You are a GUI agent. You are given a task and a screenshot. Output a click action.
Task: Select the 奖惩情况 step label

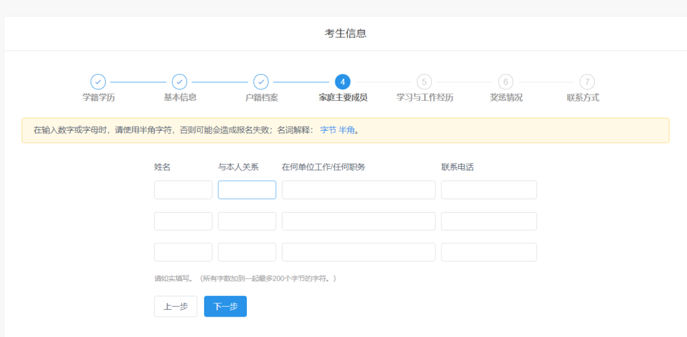click(x=506, y=98)
